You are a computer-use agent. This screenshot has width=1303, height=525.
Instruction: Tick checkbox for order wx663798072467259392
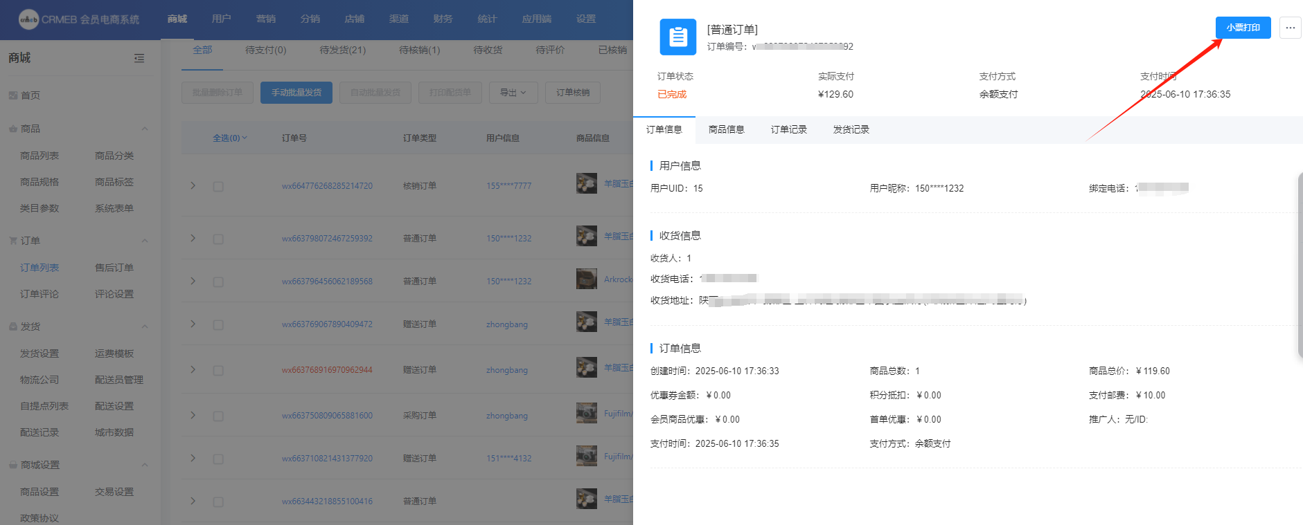coord(218,239)
